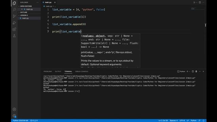Switch to the Debug Console tab
This screenshot has width=217, height=122.
pyautogui.click(x=81, y=72)
